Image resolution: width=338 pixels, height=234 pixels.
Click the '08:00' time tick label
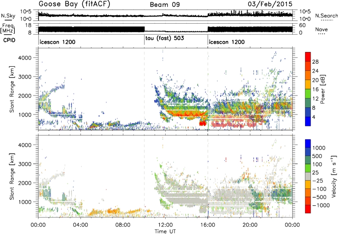pyautogui.click(x=123, y=225)
